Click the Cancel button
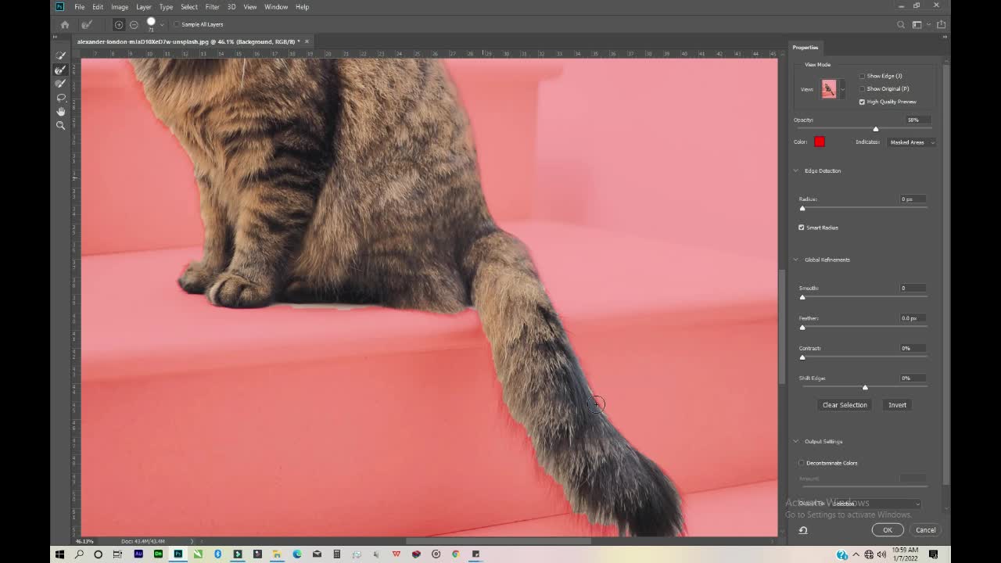Image resolution: width=1001 pixels, height=563 pixels. coord(925,530)
